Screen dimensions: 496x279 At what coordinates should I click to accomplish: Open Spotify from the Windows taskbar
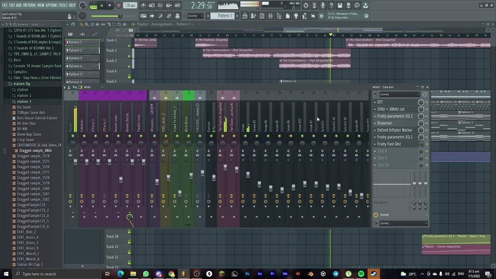[x=361, y=274]
